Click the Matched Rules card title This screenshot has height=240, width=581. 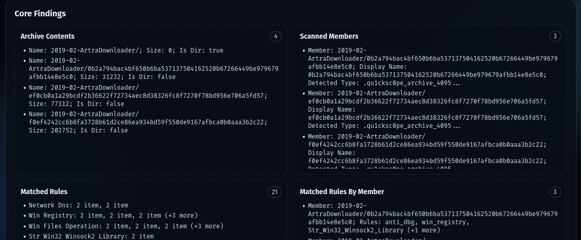(x=44, y=192)
